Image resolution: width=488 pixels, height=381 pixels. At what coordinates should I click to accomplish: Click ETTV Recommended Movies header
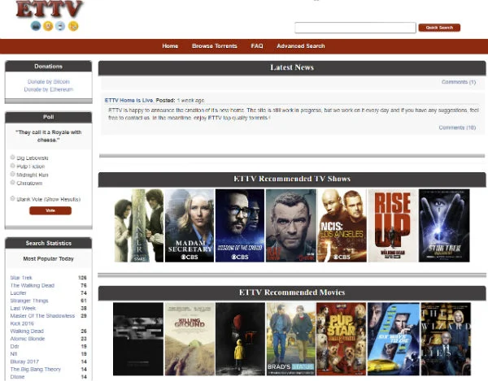(292, 292)
